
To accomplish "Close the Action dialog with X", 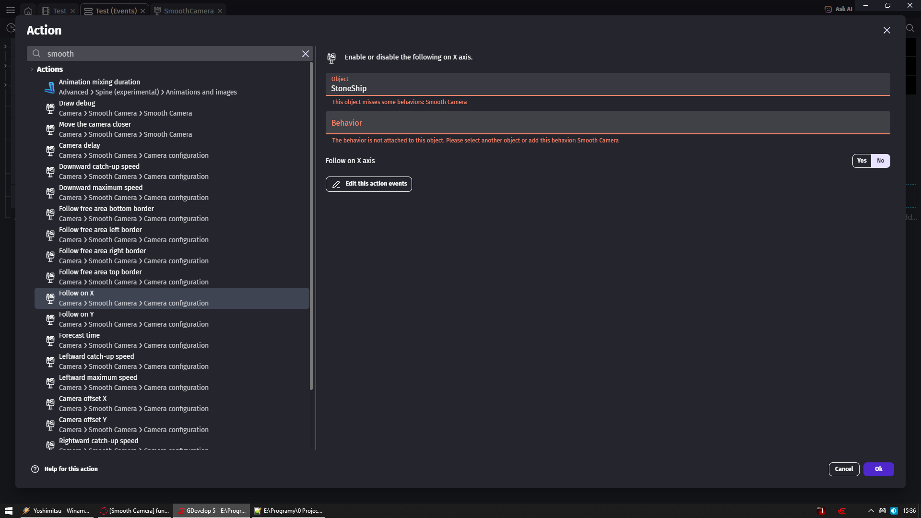I will coord(886,30).
